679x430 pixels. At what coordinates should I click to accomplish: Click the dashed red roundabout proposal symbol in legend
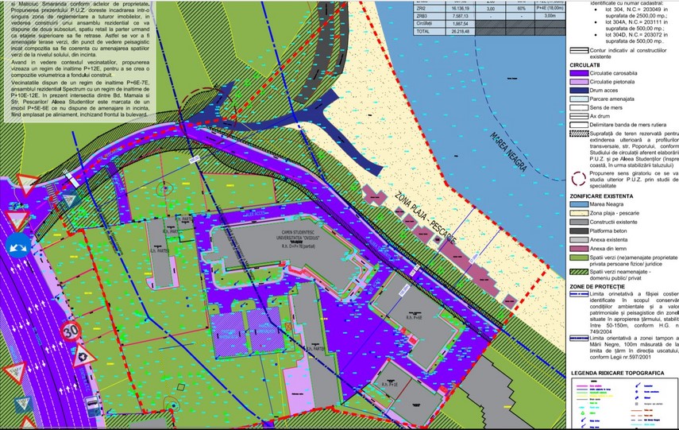coord(584,176)
